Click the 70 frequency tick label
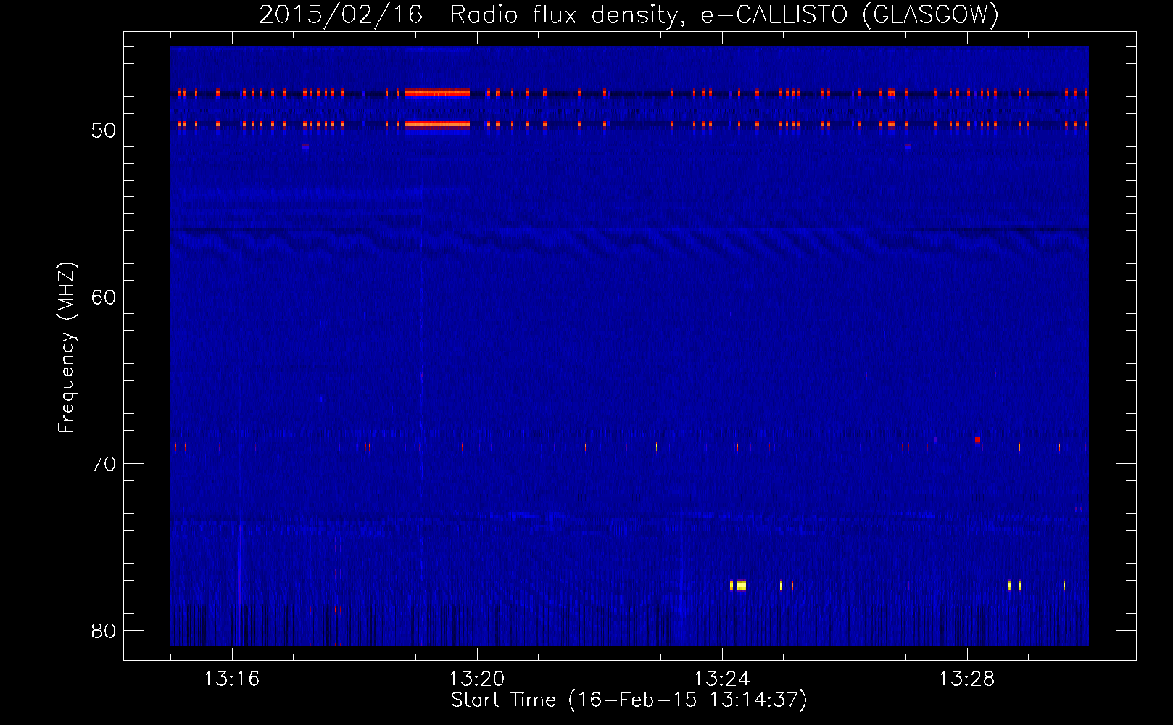The height and width of the screenshot is (725, 1173). click(104, 464)
